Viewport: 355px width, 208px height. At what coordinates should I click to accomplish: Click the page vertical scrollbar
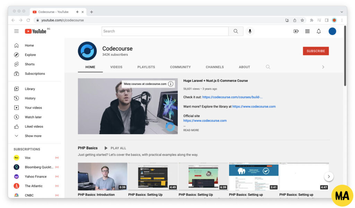pyautogui.click(x=345, y=56)
